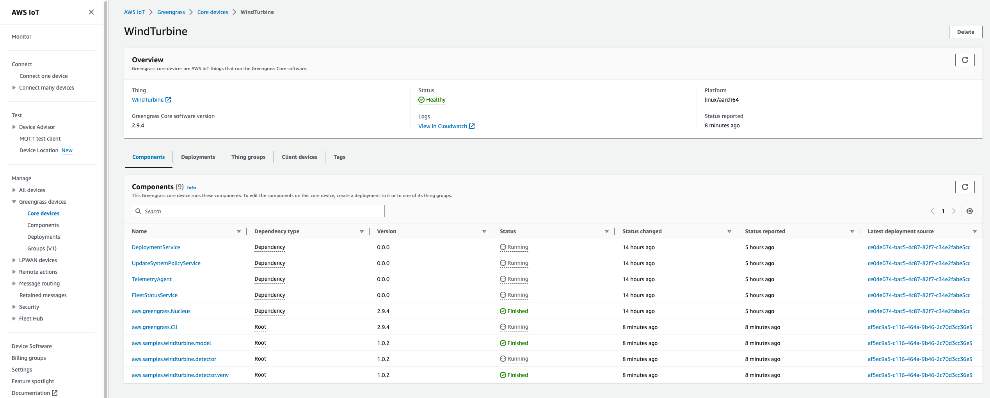Sort by Dependency type column arrow
Screen dimensions: 990x398
click(362, 231)
